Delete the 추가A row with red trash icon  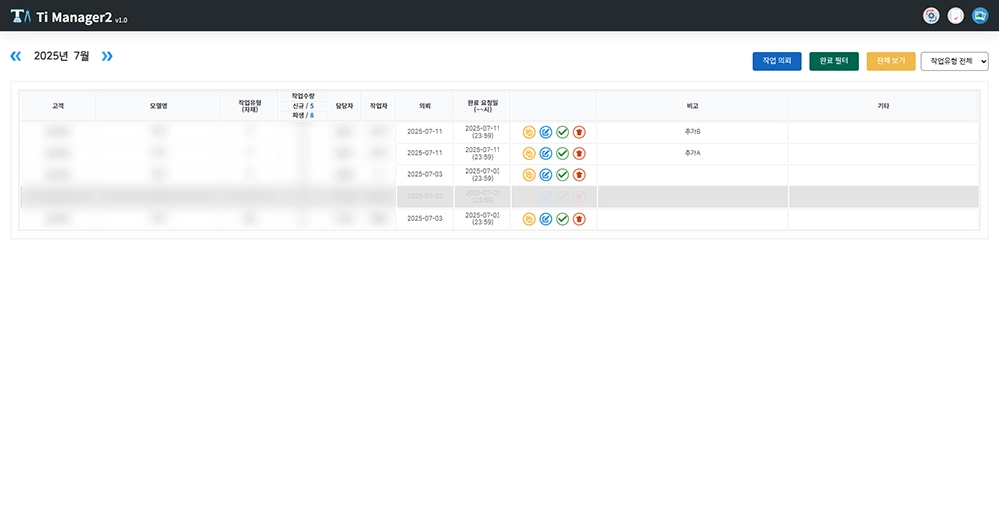pyautogui.click(x=579, y=154)
